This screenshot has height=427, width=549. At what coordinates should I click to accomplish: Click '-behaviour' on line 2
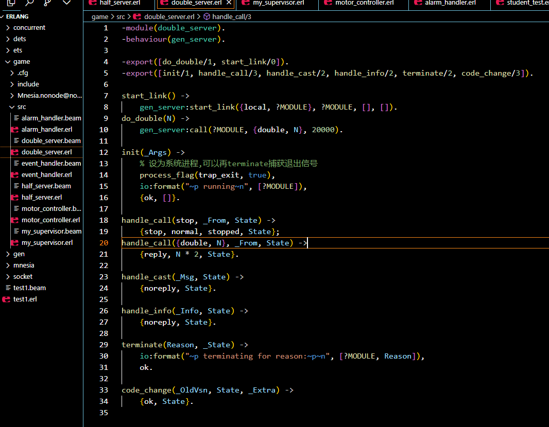[144, 39]
